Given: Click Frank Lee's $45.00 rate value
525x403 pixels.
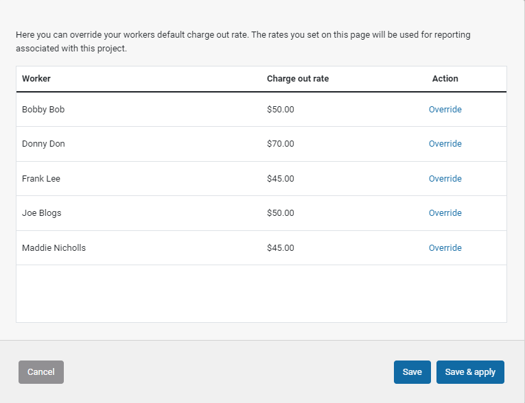Looking at the screenshot, I should click(280, 179).
